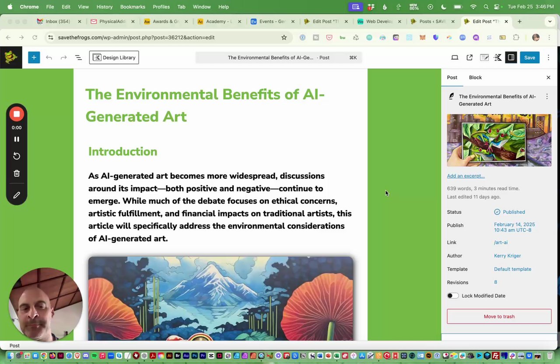Image resolution: width=560 pixels, height=364 pixels.
Task: Open the History menu
Action: 104,7
